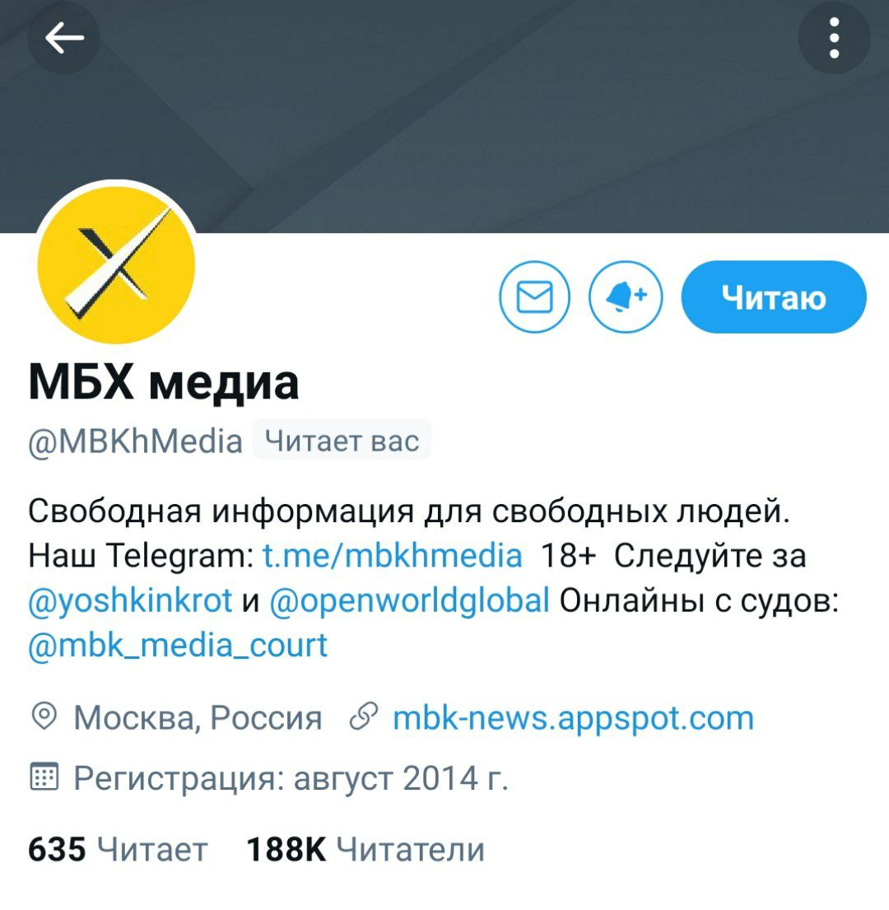Tap the dark header banner image
This screenshot has width=889, height=910.
(444, 116)
